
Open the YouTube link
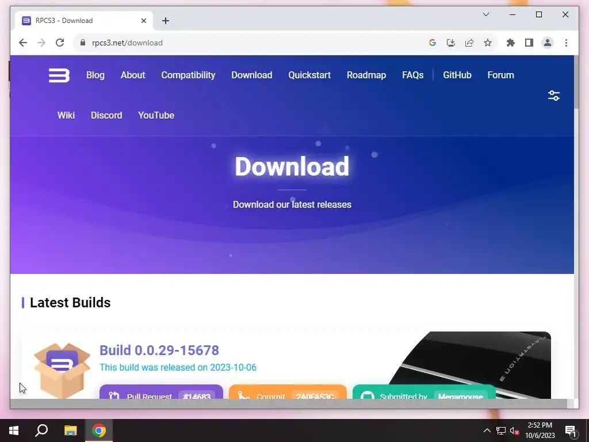pos(156,115)
